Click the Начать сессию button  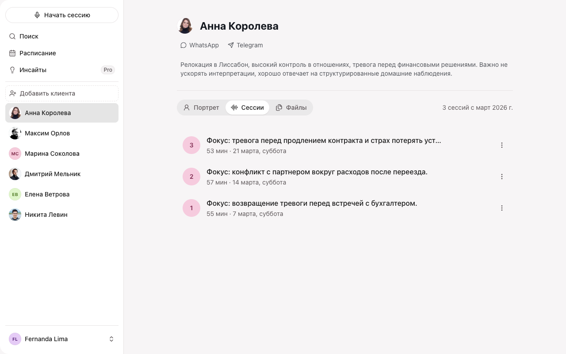click(62, 15)
